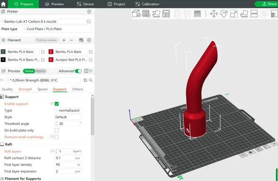
Task: Click filament 2 red color swatch
Action: [x=51, y=52]
